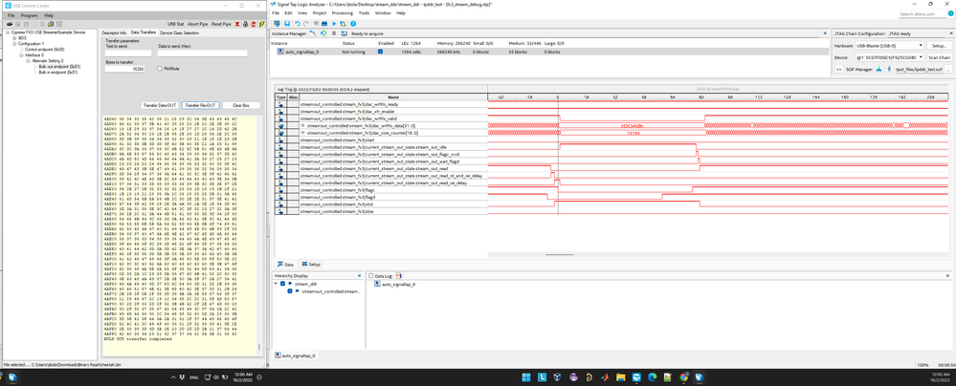Click the Reset Pipe toolbar button
956x386 pixels.
click(221, 24)
